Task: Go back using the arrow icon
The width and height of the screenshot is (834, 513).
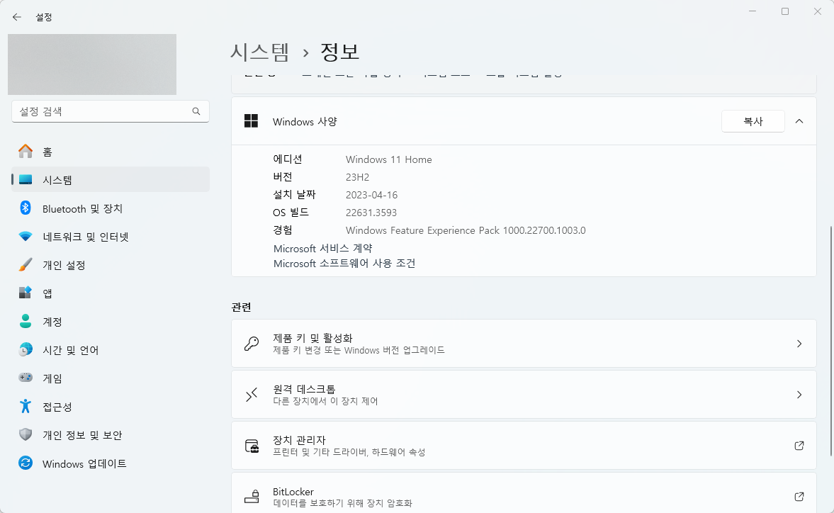Action: point(16,17)
